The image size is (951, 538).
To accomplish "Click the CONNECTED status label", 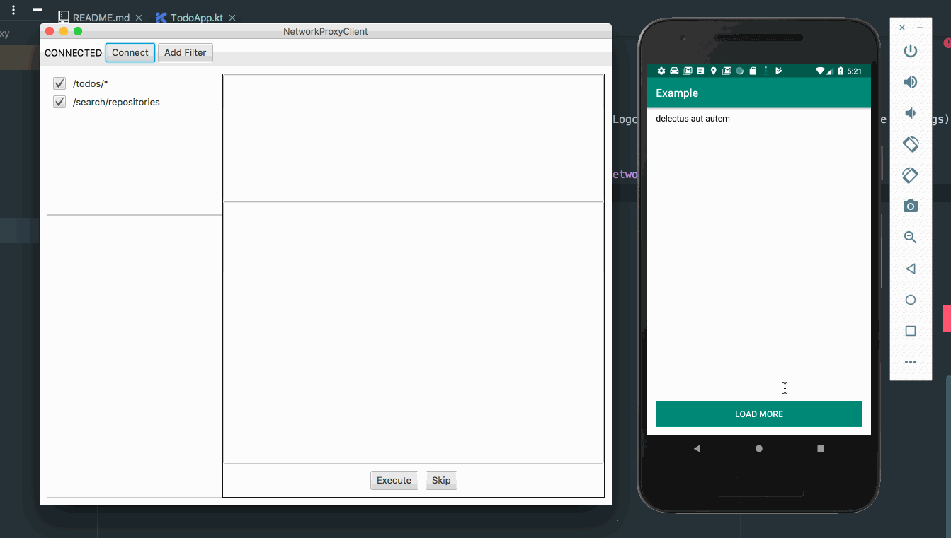I will 73,52.
